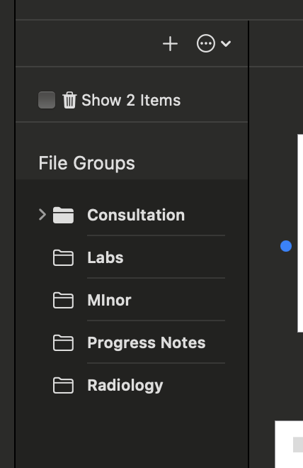The image size is (303, 468).
Task: Click the dropdown chevron beside the ellipsis
Action: [x=226, y=44]
